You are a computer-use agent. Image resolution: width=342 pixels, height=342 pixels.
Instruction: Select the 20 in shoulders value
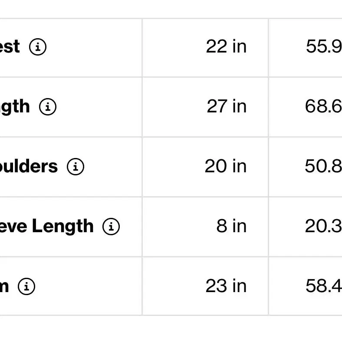click(x=226, y=166)
